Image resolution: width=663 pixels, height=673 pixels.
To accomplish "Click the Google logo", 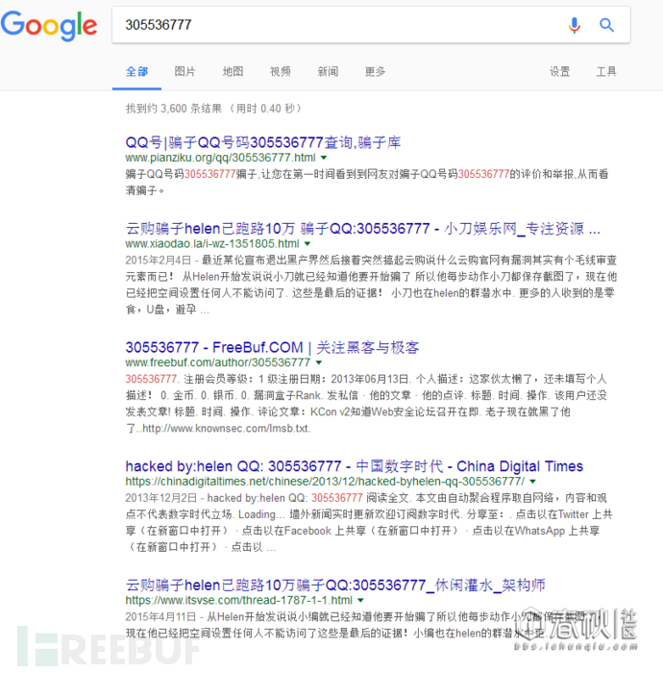I will [49, 26].
